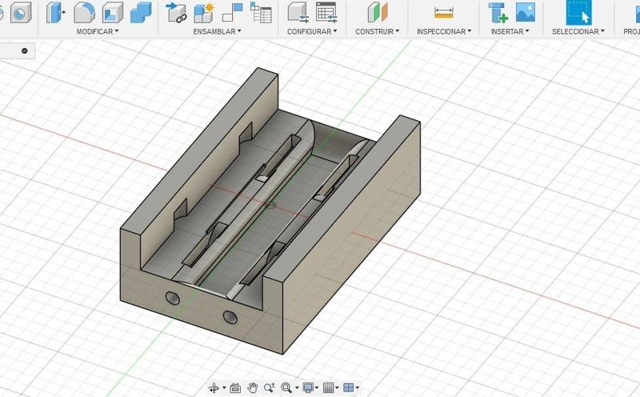The width and height of the screenshot is (640, 397).
Task: Activate the Pan hand tool
Action: 253,388
